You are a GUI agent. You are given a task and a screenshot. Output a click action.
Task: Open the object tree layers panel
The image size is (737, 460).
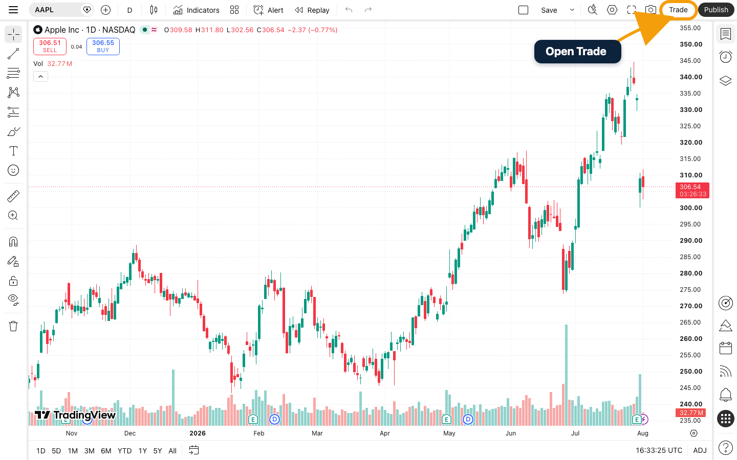coord(725,81)
